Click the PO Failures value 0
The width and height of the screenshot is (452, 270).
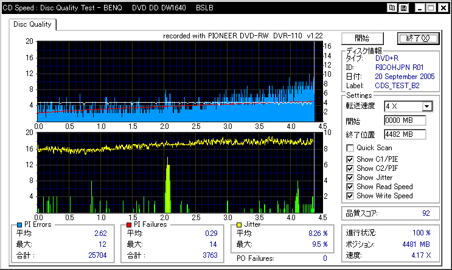click(x=325, y=258)
